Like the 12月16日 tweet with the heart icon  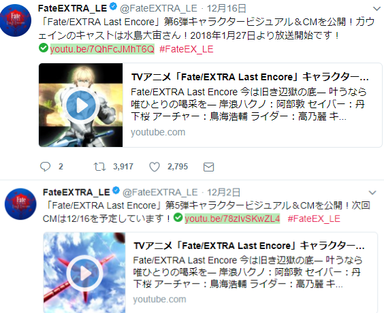[x=155, y=167]
